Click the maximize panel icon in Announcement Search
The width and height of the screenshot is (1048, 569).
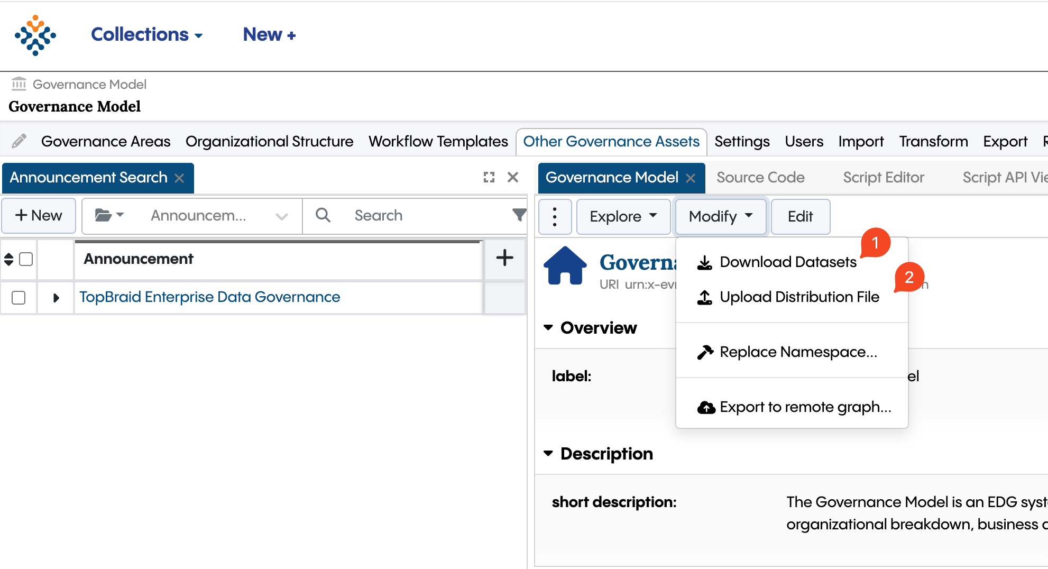[489, 177]
